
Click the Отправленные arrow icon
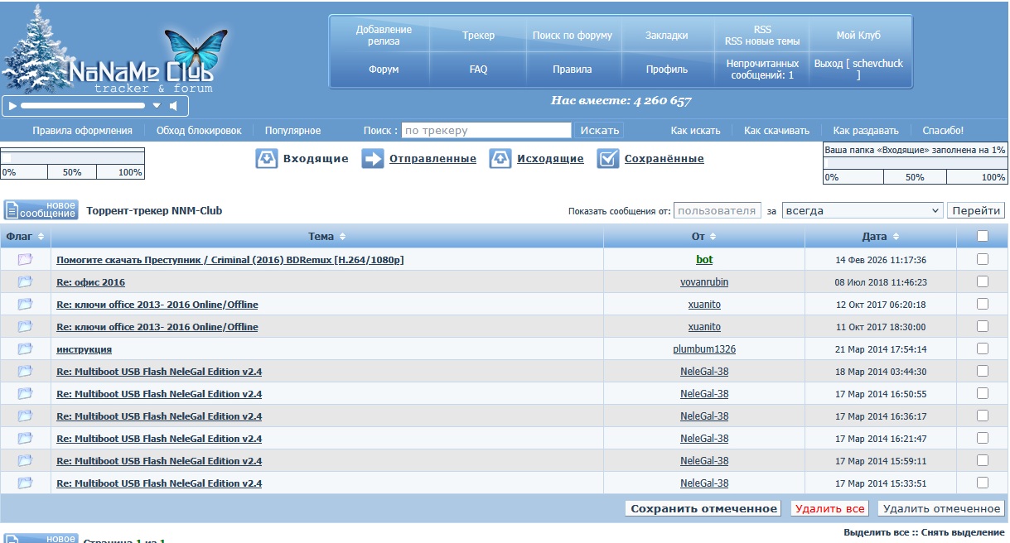(x=373, y=159)
